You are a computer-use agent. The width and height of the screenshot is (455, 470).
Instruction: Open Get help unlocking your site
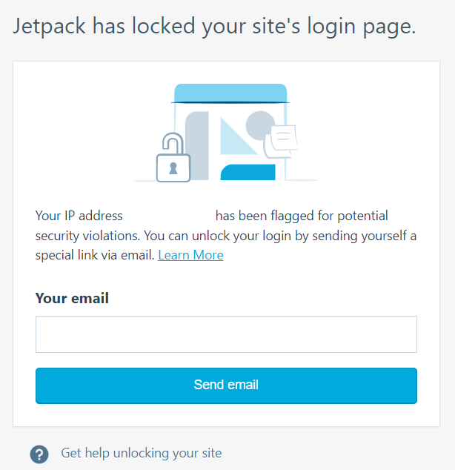pos(141,453)
